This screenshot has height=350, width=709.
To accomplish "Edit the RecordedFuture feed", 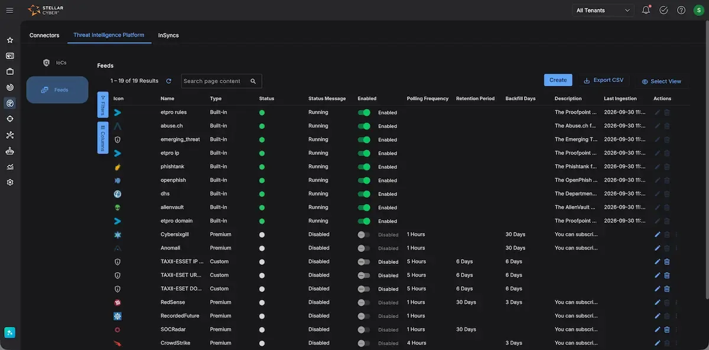I will [x=658, y=316].
